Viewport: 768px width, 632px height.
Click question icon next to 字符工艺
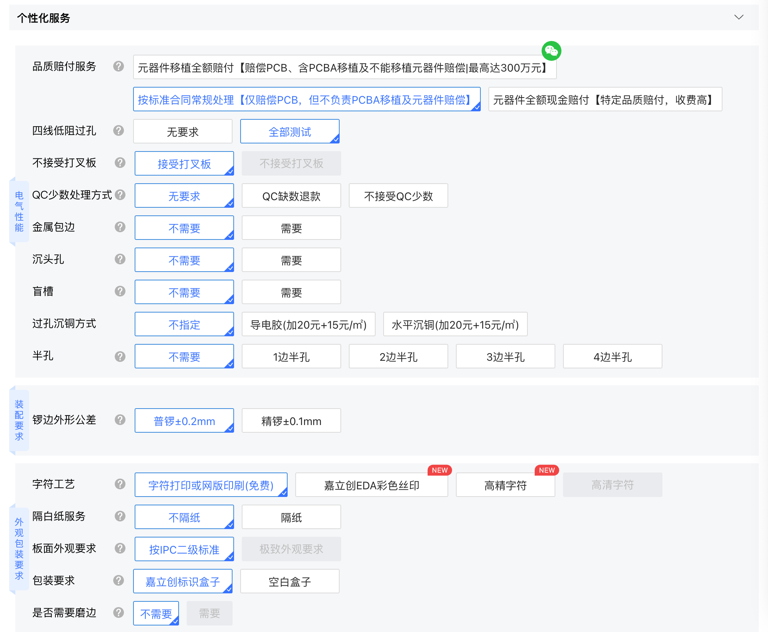[x=120, y=484]
